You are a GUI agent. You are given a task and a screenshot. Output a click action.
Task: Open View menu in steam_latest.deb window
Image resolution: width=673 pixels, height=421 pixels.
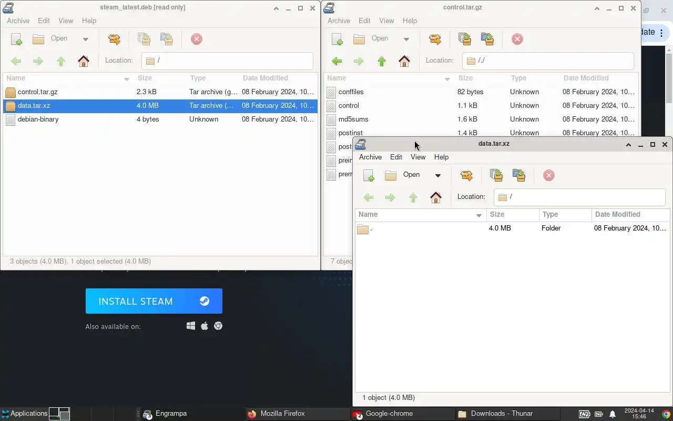point(66,21)
